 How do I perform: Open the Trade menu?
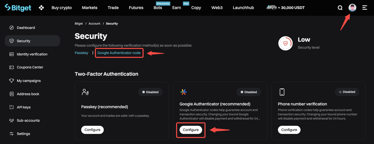click(113, 8)
